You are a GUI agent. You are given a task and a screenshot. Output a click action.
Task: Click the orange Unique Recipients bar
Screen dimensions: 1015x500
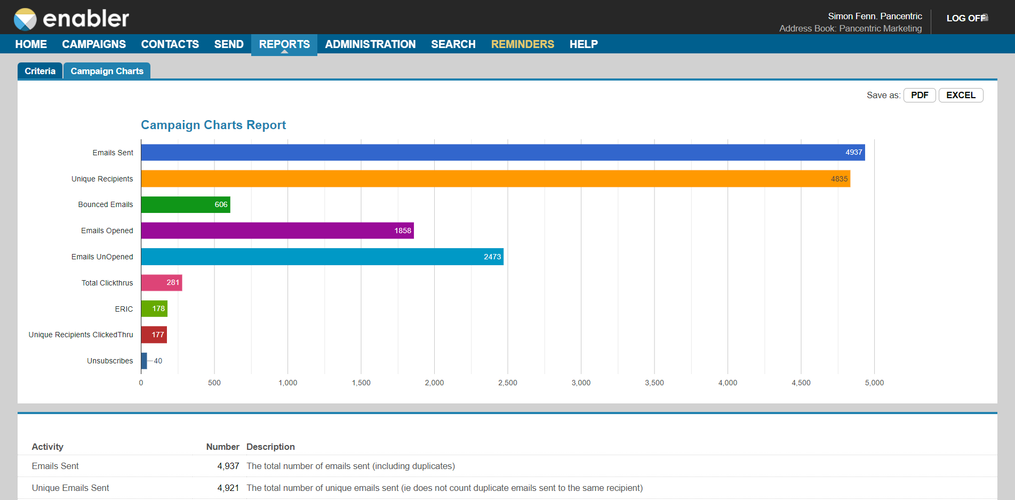(x=495, y=179)
